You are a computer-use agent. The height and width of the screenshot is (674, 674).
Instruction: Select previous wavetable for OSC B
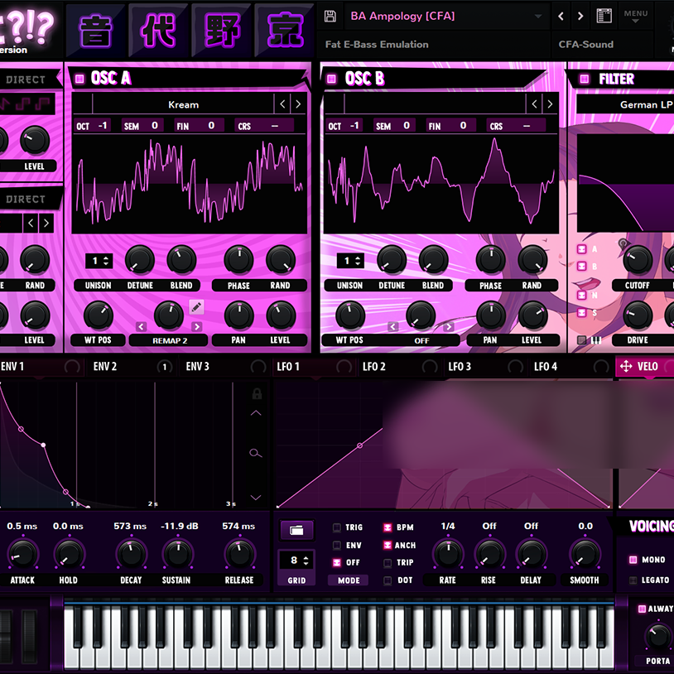click(535, 104)
